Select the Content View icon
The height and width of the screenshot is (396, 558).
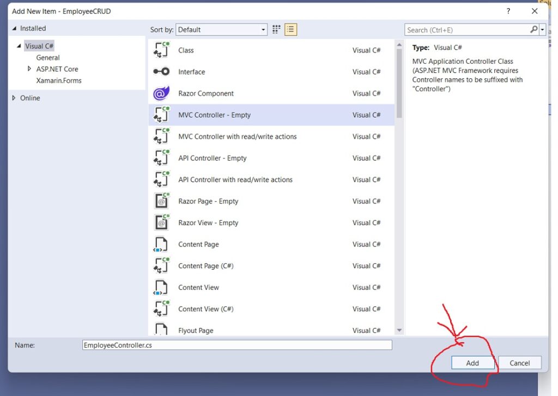point(161,287)
